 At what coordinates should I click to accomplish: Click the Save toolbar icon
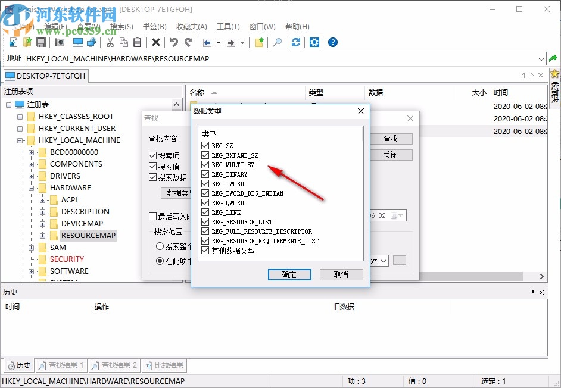(40, 42)
